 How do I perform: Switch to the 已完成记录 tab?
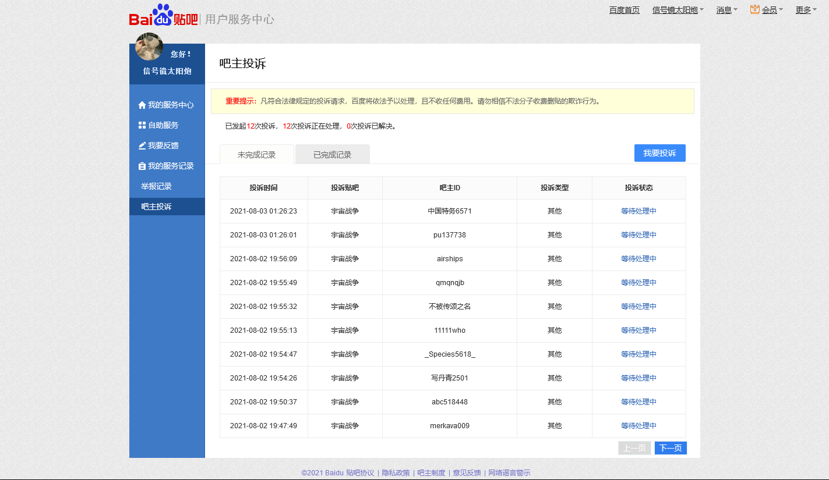(x=332, y=155)
